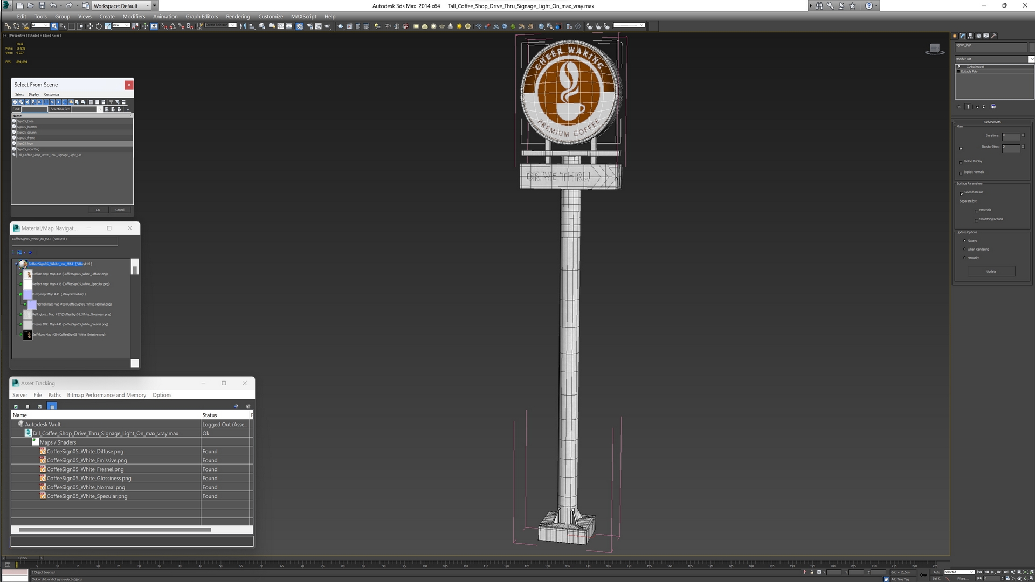This screenshot has height=582, width=1035.
Task: Select the When Rendering radio button
Action: [x=965, y=249]
